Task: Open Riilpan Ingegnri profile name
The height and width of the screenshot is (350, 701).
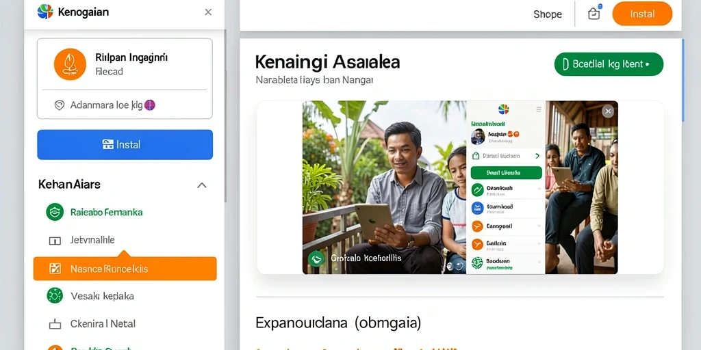Action: 131,57
